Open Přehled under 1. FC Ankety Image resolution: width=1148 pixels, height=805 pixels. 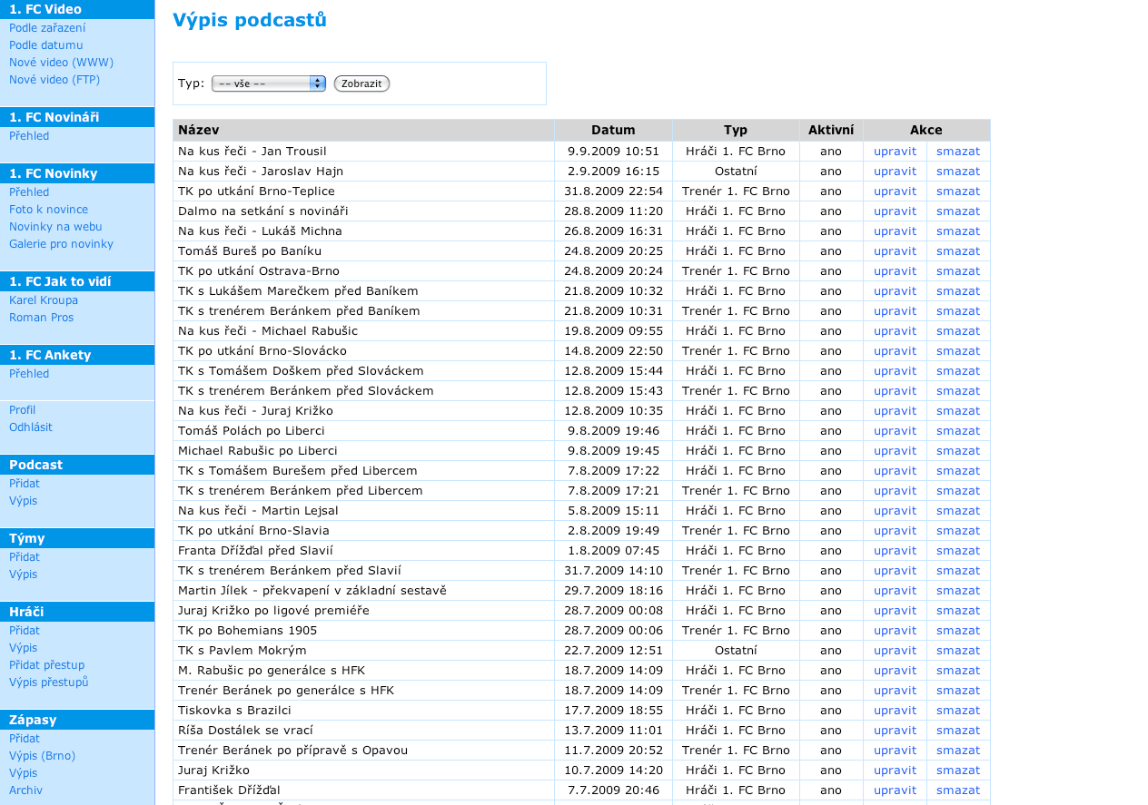pyautogui.click(x=29, y=374)
